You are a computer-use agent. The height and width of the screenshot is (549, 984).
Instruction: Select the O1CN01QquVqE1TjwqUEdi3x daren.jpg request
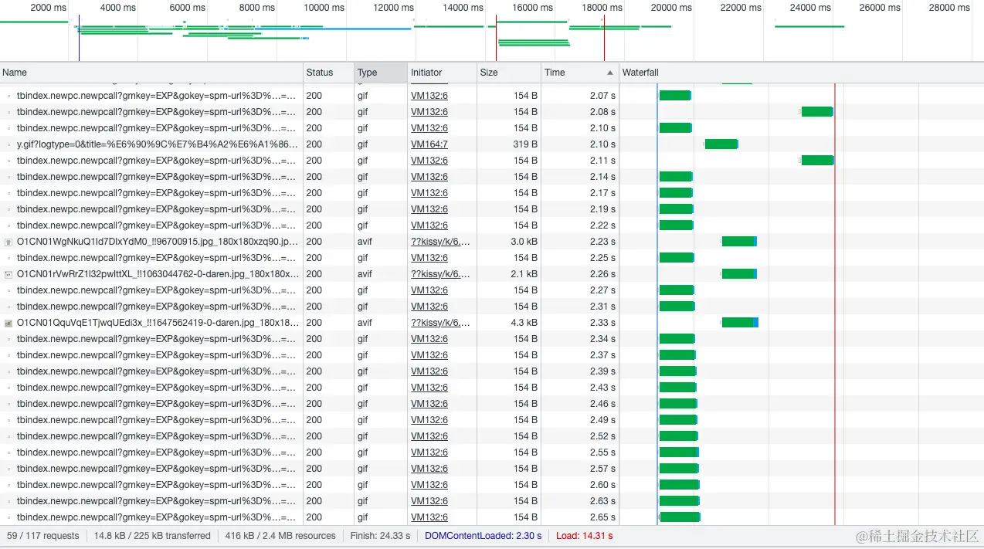point(158,323)
